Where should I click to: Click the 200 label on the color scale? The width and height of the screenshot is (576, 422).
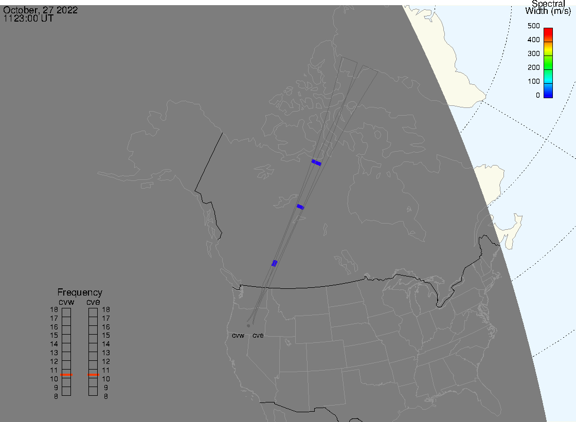(x=533, y=67)
